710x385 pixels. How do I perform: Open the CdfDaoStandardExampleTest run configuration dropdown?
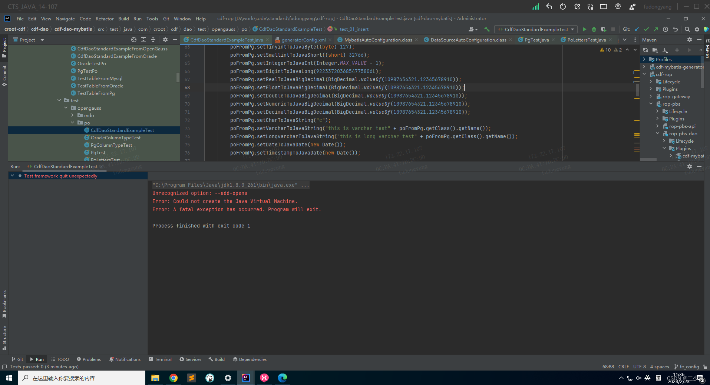tap(536, 29)
